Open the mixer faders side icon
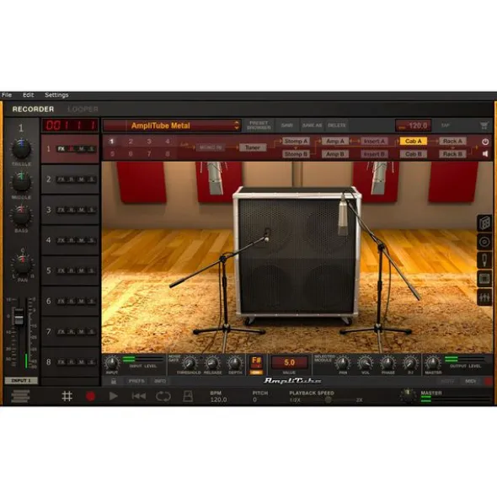This screenshot has height=498, width=497. [484, 297]
